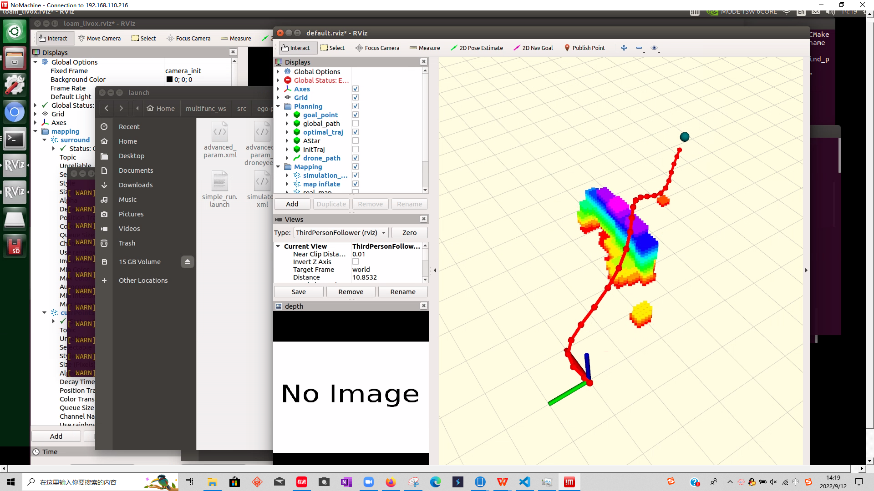Enable InitTraj display checkbox

(356, 150)
